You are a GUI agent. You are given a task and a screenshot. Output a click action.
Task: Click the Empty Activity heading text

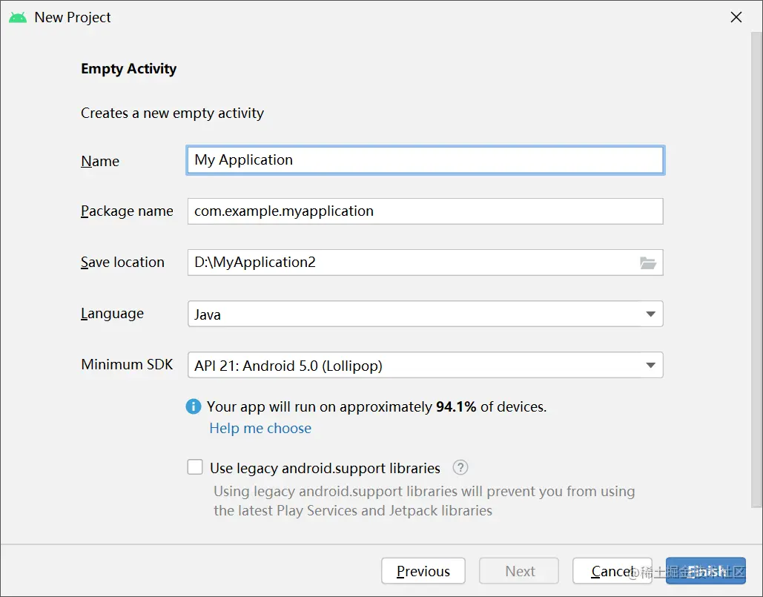[128, 69]
